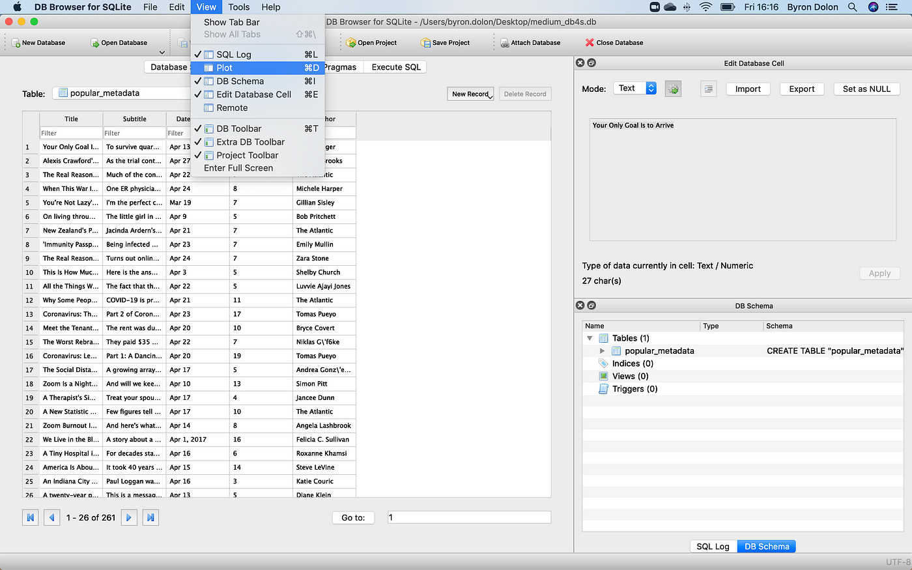
Task: Open the Mode Text dropdown
Action: pyautogui.click(x=634, y=89)
